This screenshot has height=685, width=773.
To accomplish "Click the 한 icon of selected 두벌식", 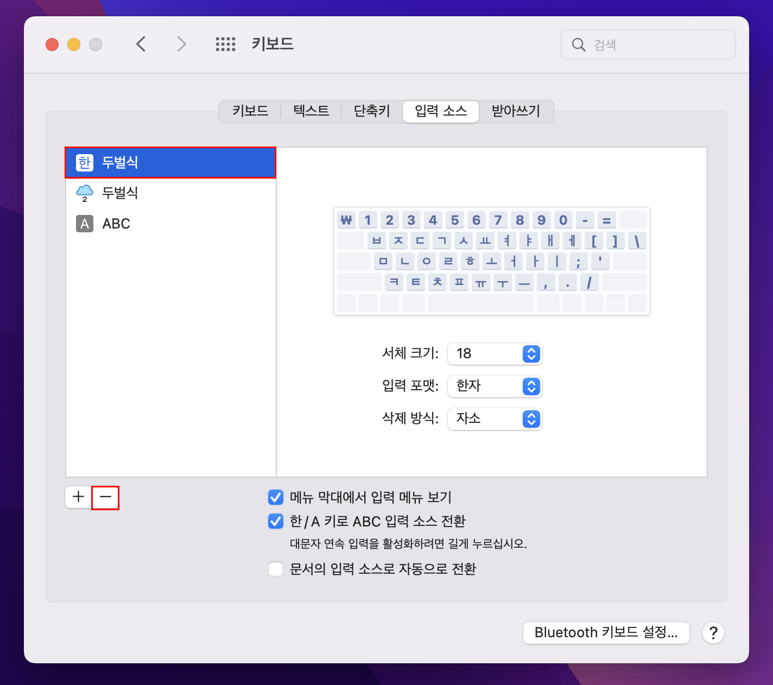I will tap(85, 162).
